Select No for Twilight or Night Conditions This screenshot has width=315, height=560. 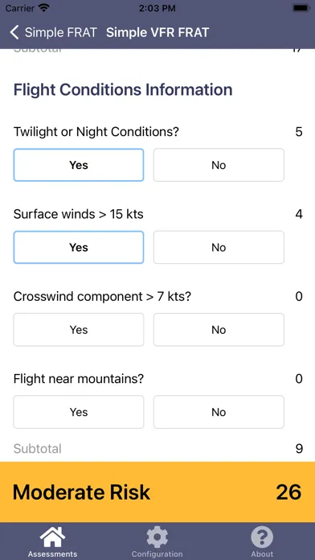coord(219,165)
